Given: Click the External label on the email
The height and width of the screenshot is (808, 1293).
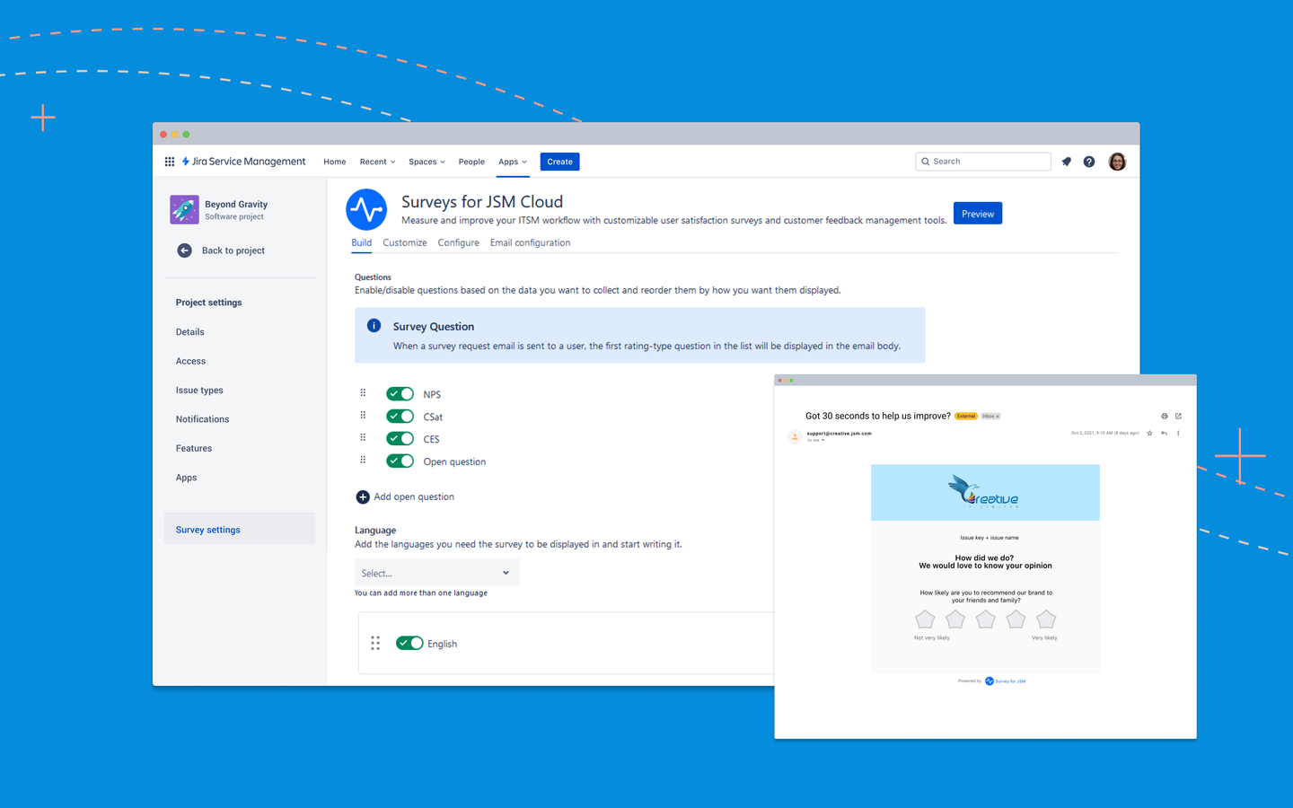Looking at the screenshot, I should pos(966,417).
